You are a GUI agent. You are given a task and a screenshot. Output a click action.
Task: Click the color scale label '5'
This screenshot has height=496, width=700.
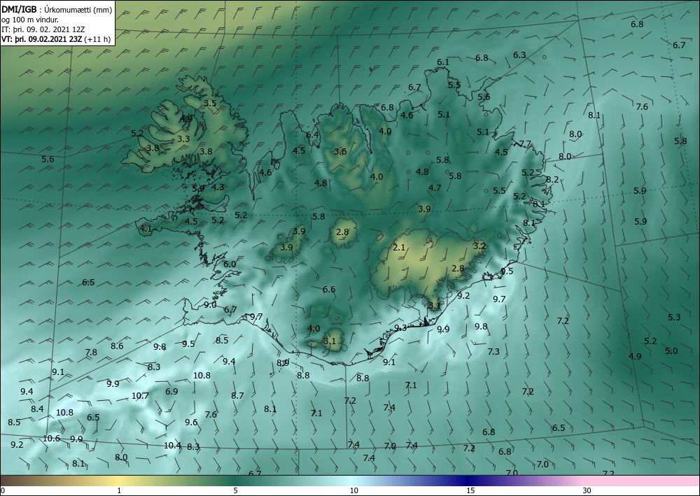point(236,490)
